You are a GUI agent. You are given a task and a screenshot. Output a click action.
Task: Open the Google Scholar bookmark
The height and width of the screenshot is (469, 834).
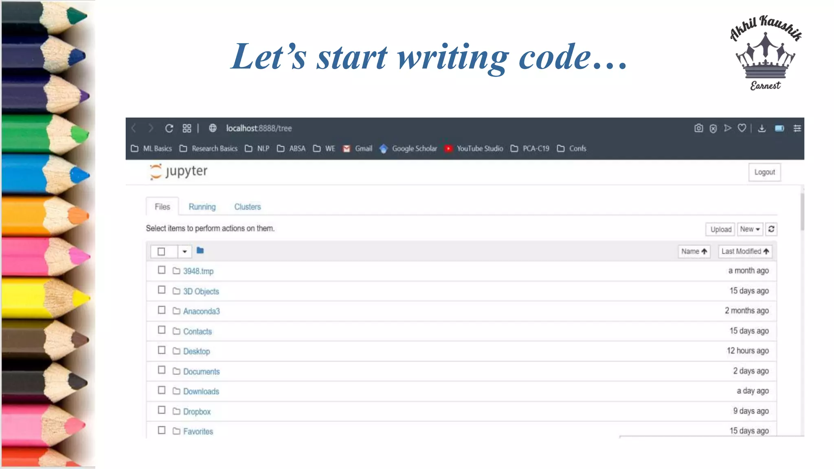[x=408, y=149]
